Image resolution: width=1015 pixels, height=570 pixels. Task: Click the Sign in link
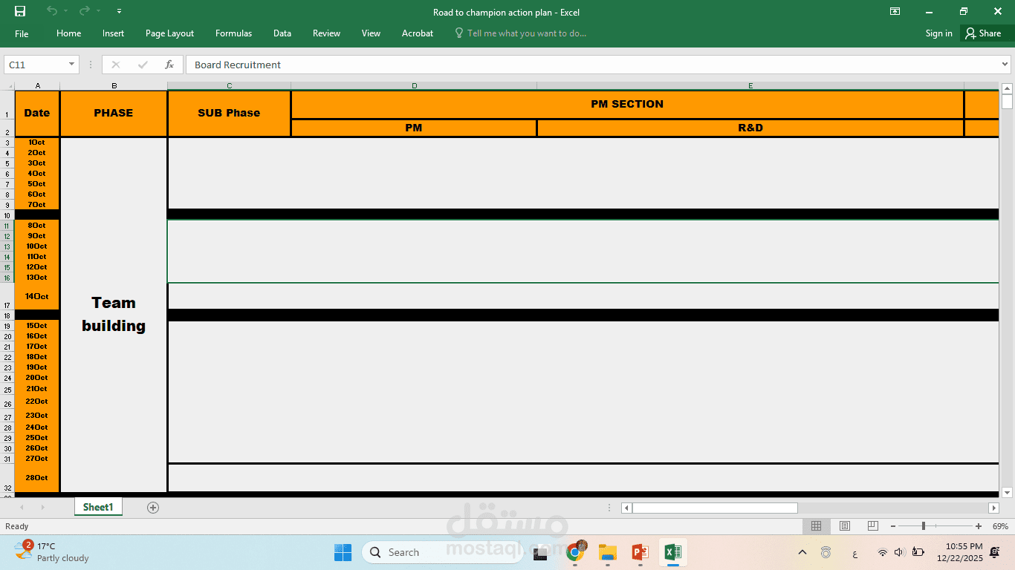click(x=938, y=33)
